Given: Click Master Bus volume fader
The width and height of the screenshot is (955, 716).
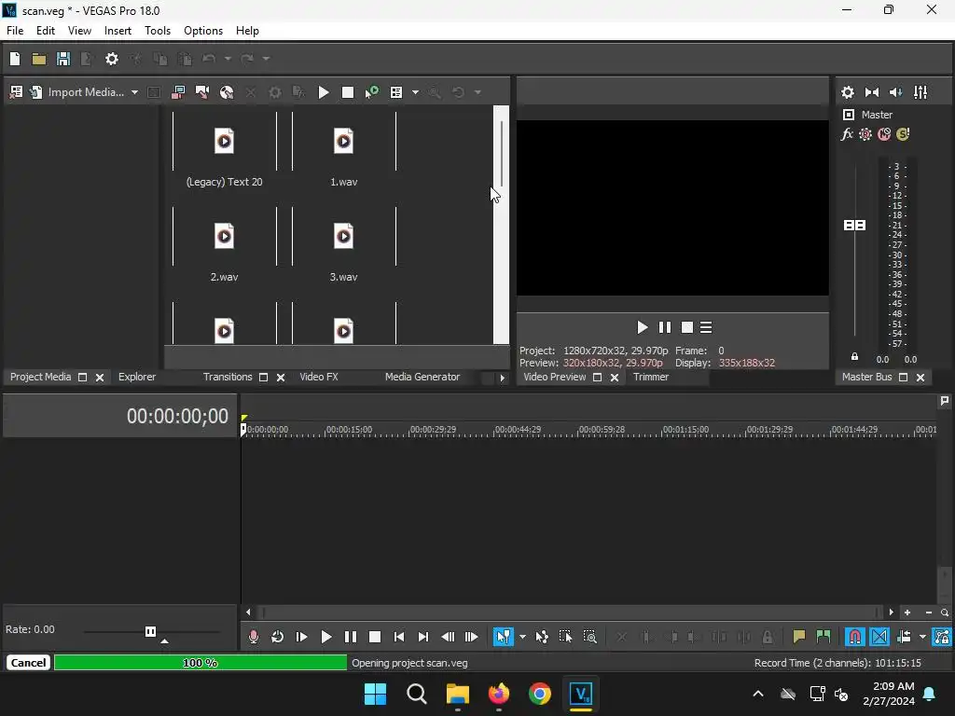Looking at the screenshot, I should click(854, 226).
